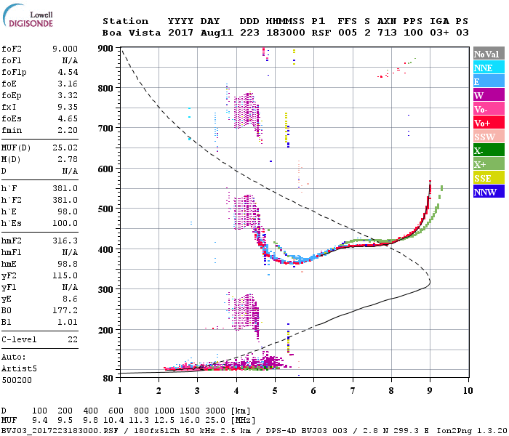
Task: Select the NNE cyan legend swatch
Action: coord(489,67)
